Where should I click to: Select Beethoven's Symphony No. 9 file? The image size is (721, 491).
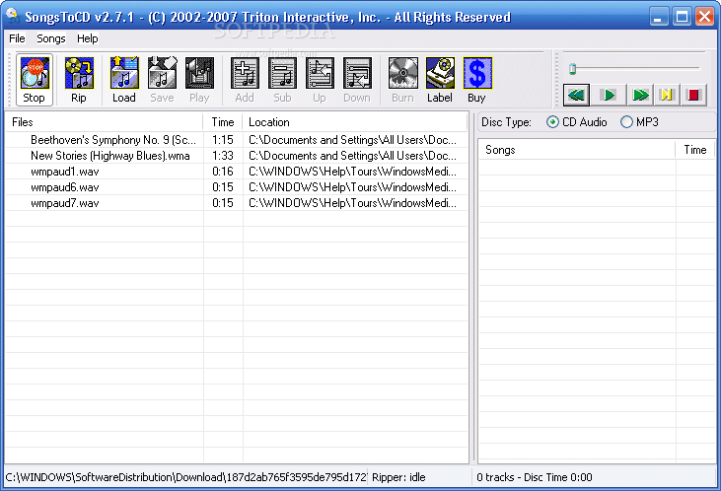point(113,140)
